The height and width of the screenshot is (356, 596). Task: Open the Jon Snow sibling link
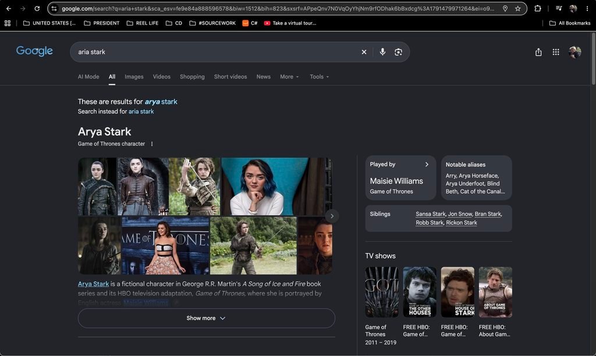pyautogui.click(x=460, y=214)
